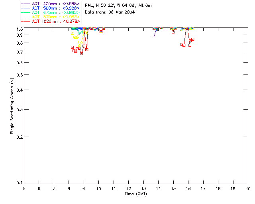Click the y-axis tick label '0.6'

(x=20, y=63)
